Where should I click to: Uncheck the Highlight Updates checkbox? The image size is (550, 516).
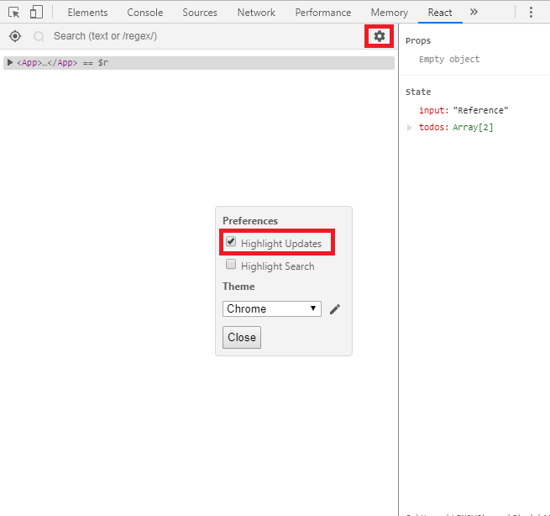231,241
